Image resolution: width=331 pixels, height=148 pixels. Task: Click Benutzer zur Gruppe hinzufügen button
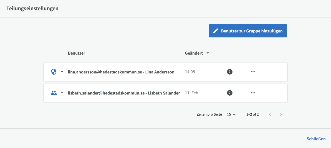tap(248, 31)
